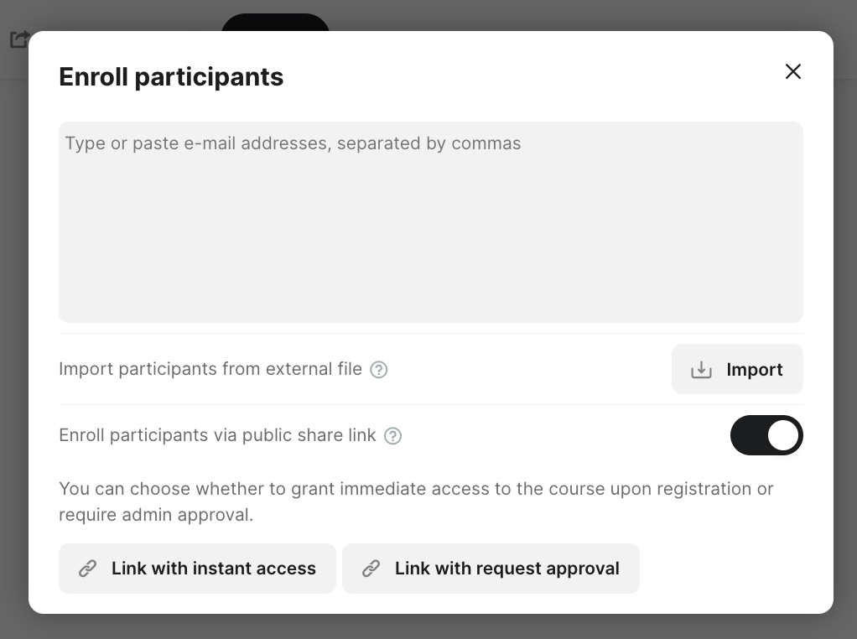Copy the Link with instant access
The image size is (857, 639).
pyautogui.click(x=197, y=569)
